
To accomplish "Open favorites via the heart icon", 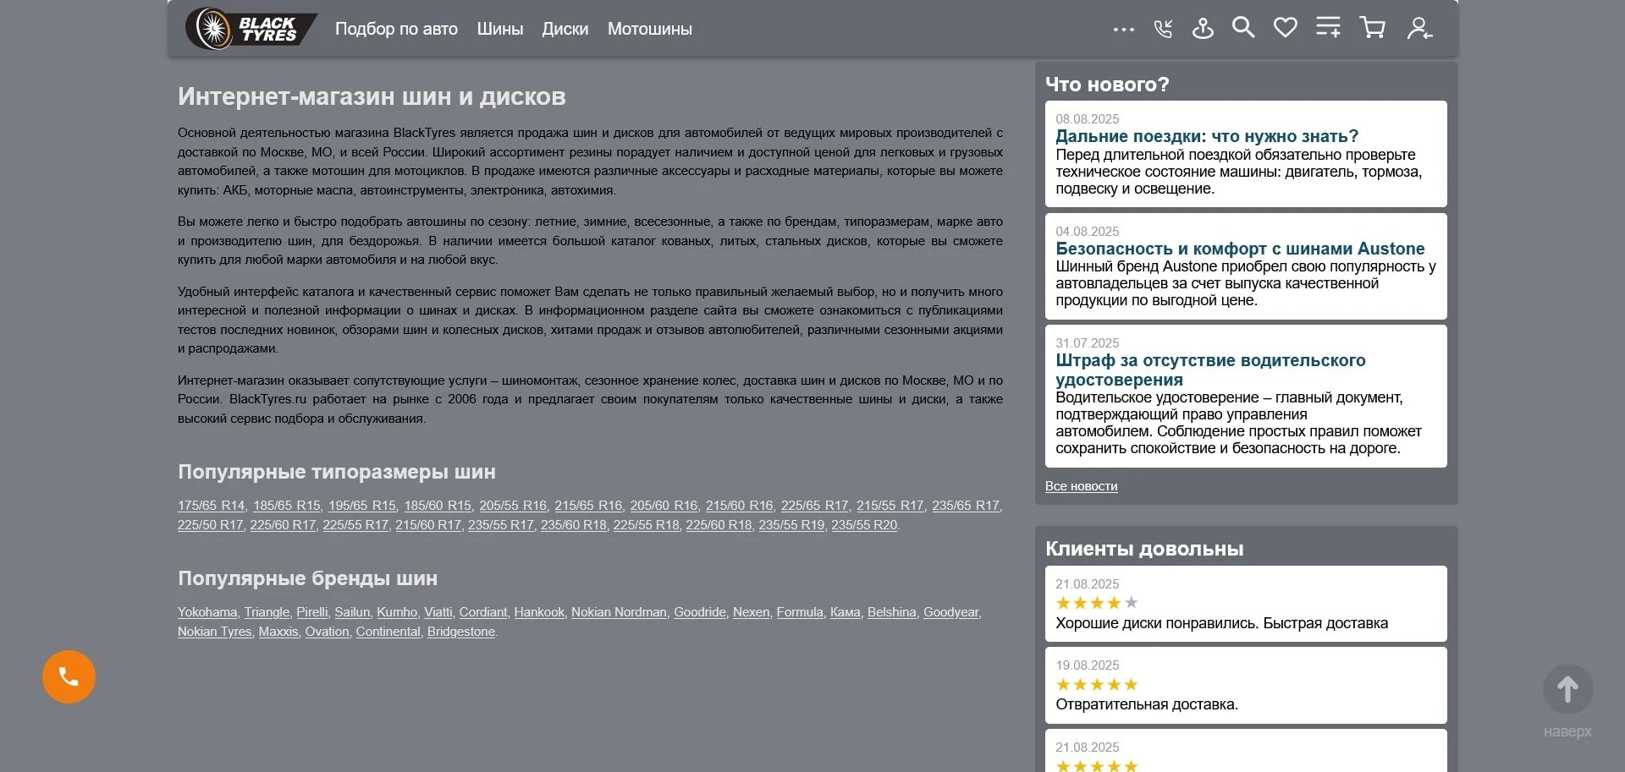I will click(x=1285, y=28).
